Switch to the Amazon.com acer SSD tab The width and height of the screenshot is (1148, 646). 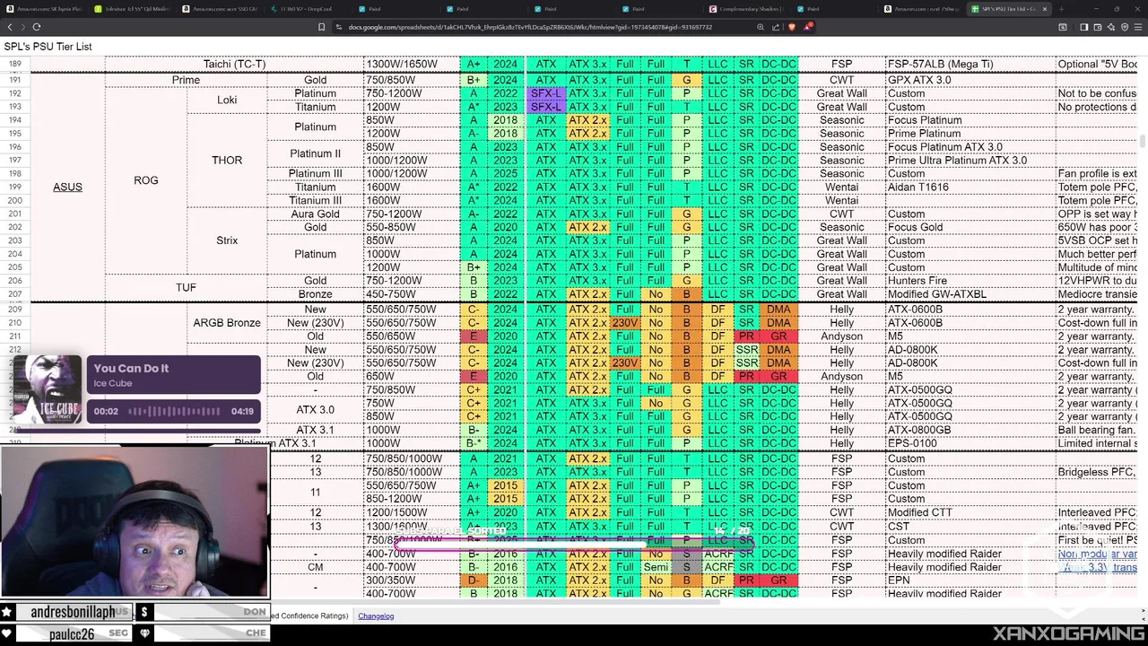(220, 9)
